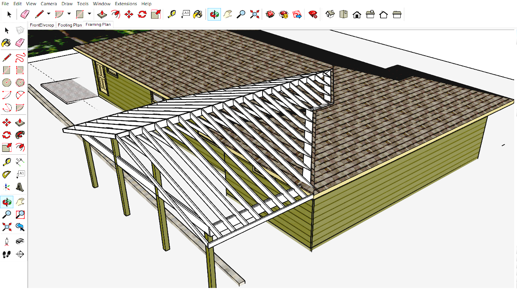Switch to Left view icon
517x290 pixels.
pos(397,14)
